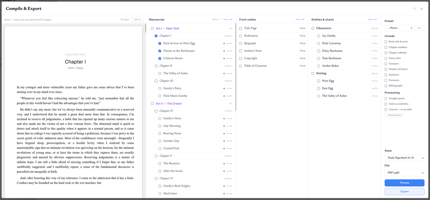The width and height of the screenshot is (430, 200).
Task: Include the Author's Note front matter
Action: pos(241,51)
